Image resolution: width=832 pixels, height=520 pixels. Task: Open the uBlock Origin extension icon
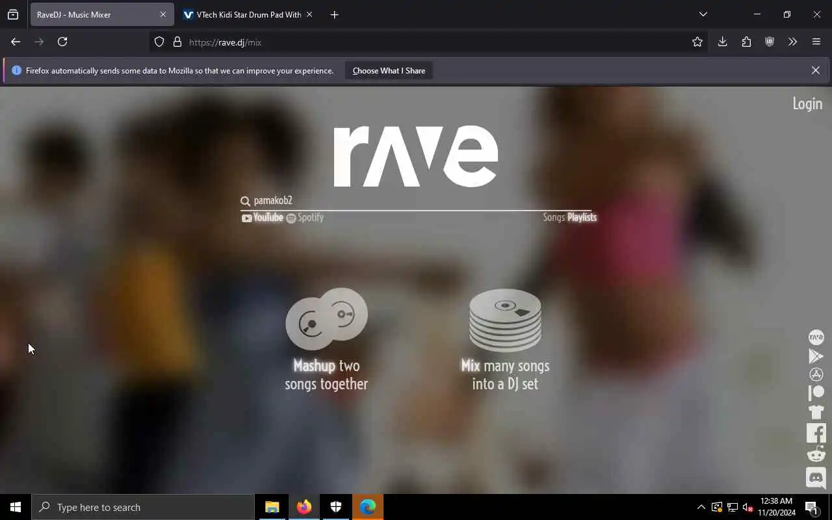[770, 42]
